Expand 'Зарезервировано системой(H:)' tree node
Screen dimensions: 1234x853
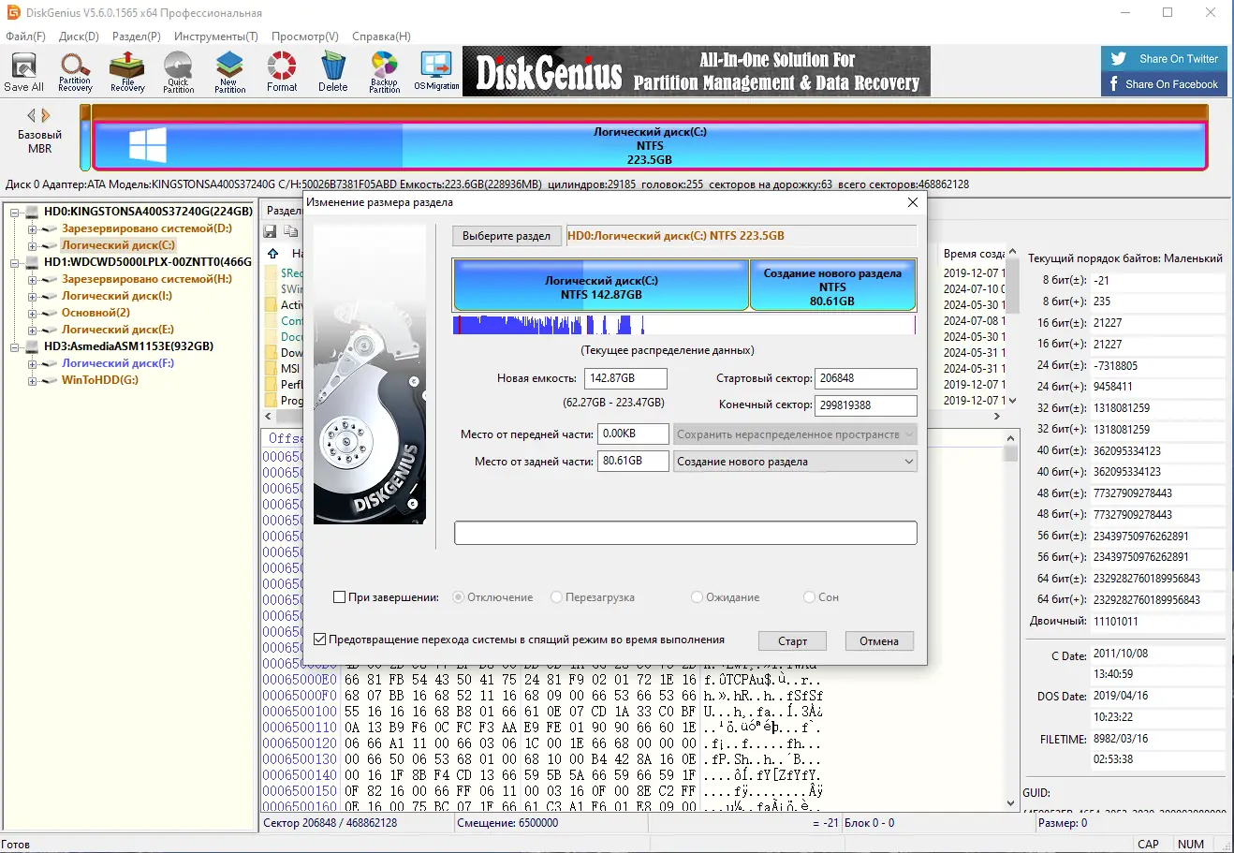(33, 280)
